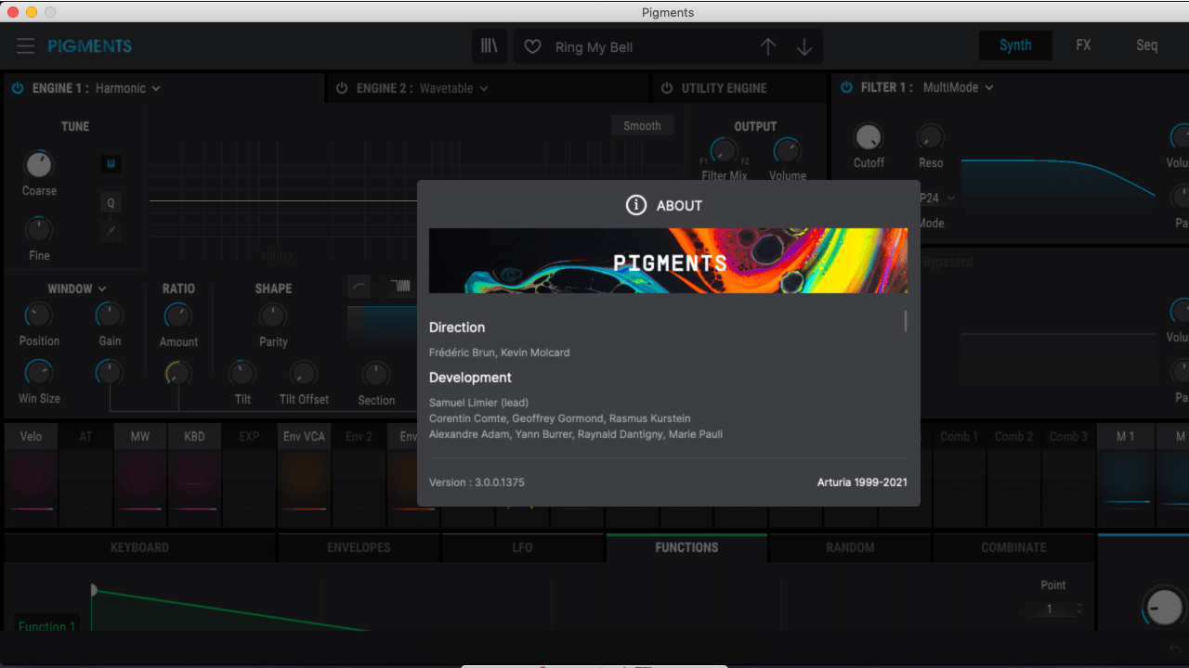Open the Keyboard modulation tab
This screenshot has width=1189, height=668.
pyautogui.click(x=139, y=547)
